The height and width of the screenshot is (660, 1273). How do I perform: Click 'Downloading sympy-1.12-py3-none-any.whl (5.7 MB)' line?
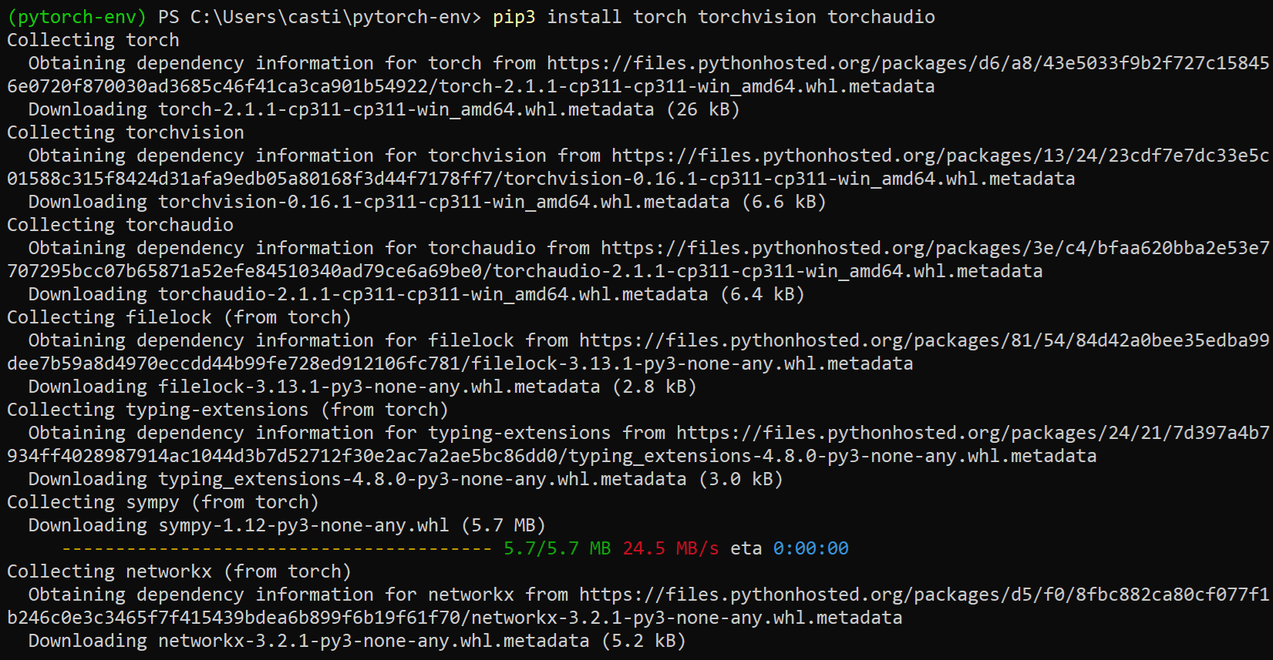coord(287,525)
